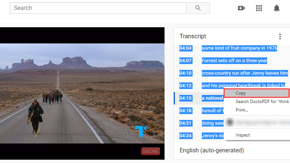Jump to 04:24 transcript line
The width and height of the screenshot is (290, 163).
pyautogui.click(x=199, y=136)
